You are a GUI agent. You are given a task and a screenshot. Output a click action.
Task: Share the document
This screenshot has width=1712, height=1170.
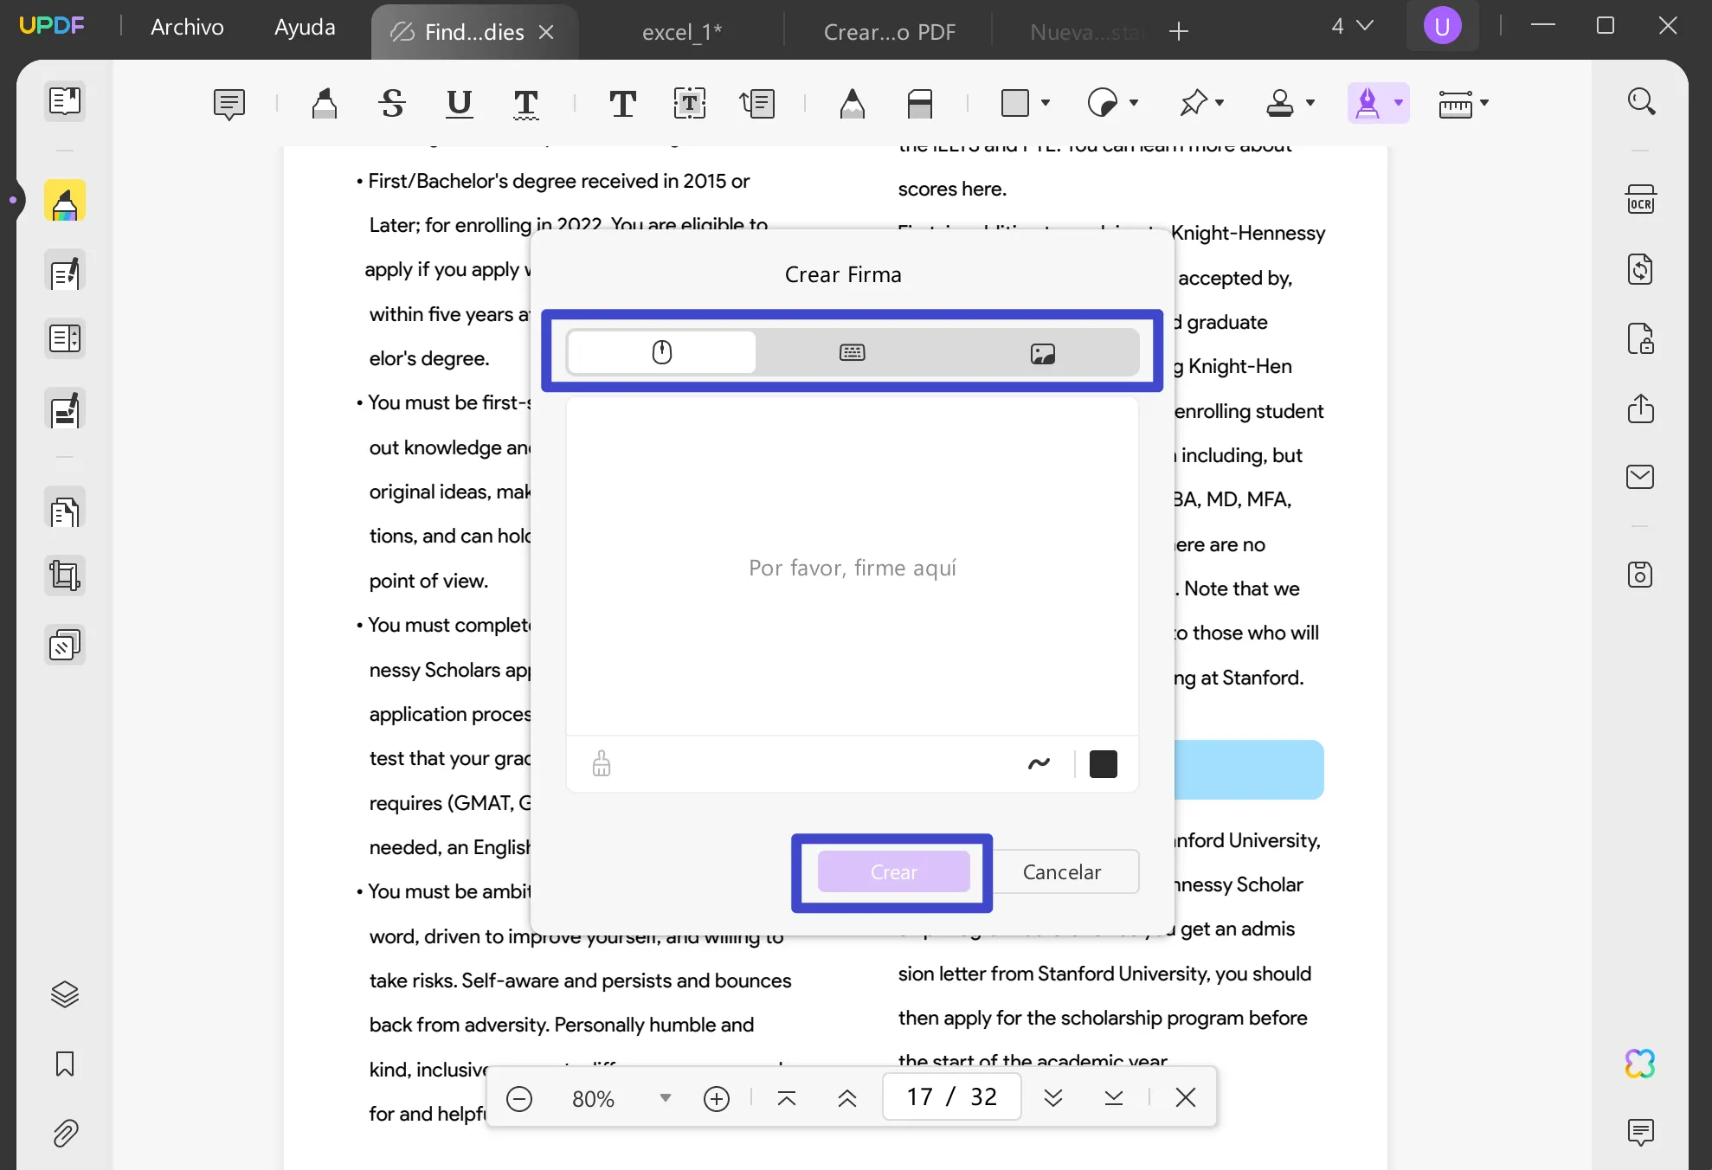tap(1641, 408)
